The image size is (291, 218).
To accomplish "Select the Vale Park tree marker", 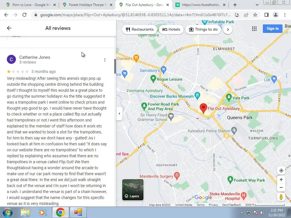I will click(229, 97).
